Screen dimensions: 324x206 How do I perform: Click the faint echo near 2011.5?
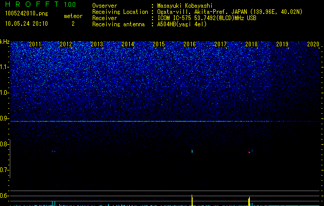coord(54,151)
